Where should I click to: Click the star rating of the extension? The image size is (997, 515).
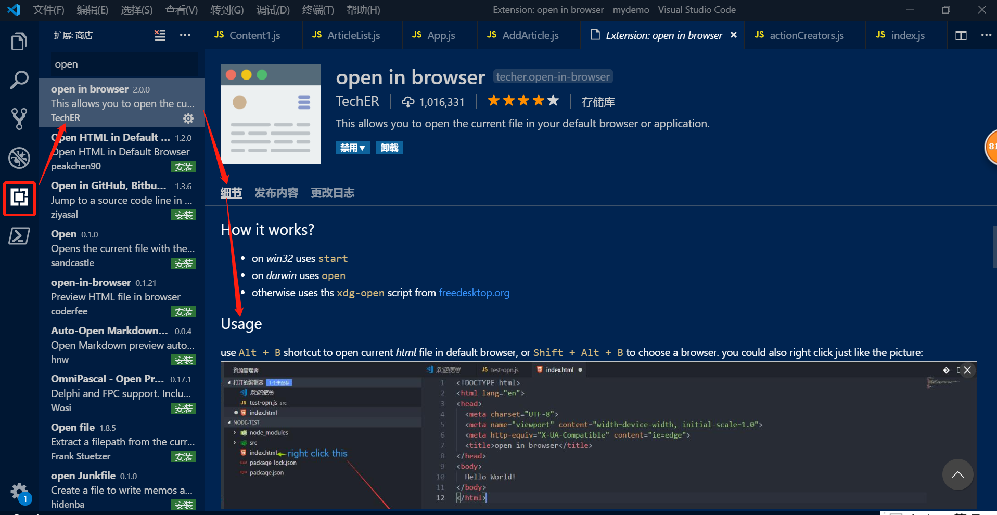tap(523, 101)
